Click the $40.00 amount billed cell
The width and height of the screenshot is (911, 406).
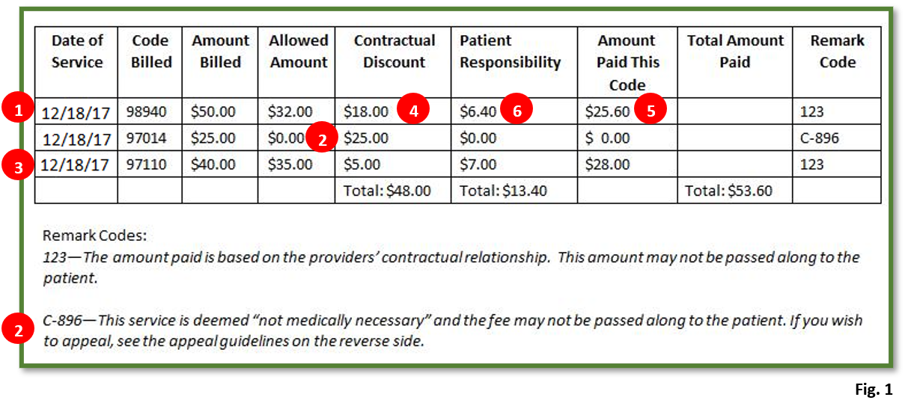[213, 164]
